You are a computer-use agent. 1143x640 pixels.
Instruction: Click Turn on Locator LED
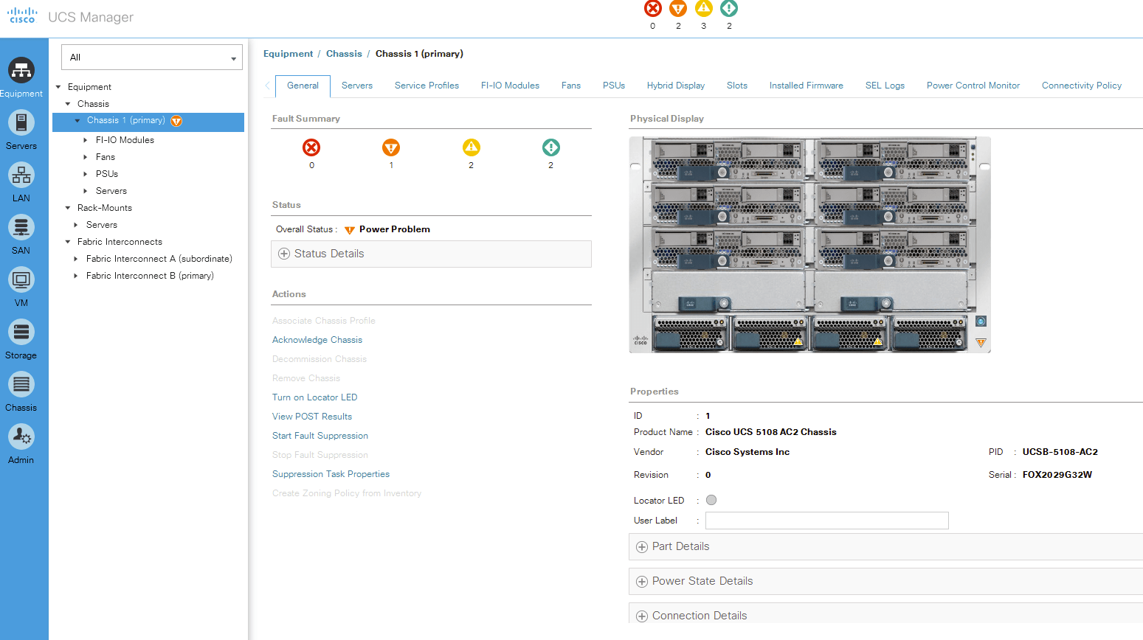(x=314, y=397)
